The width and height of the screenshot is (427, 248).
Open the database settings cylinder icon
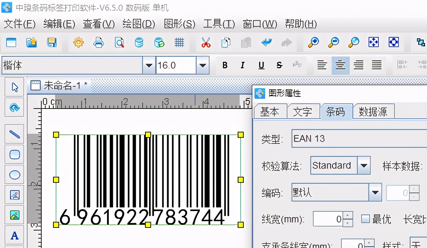tap(139, 42)
